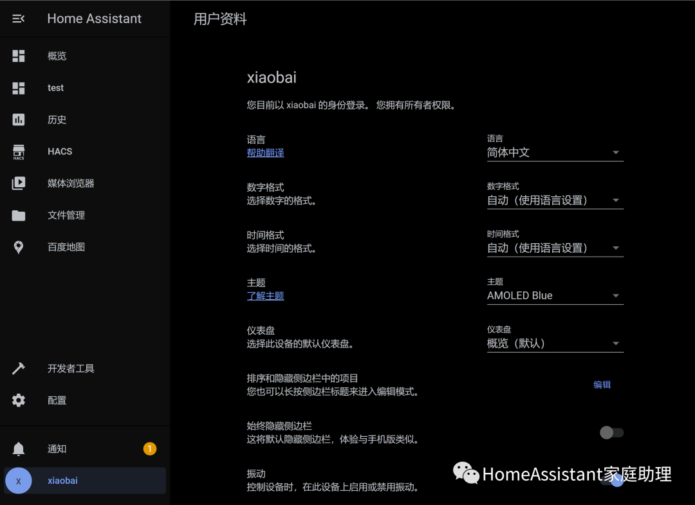This screenshot has width=695, height=505.
Task: Click the 帮助翻译 link
Action: click(265, 153)
